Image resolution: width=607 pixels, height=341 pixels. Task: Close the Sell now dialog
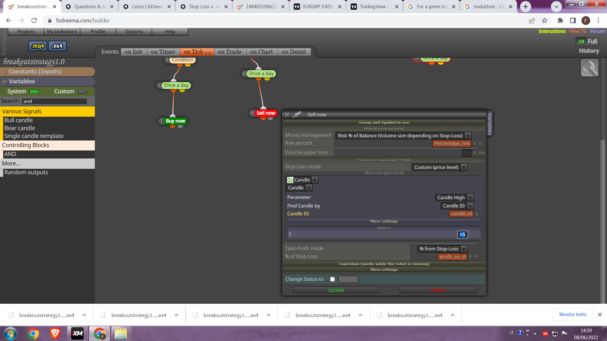(x=287, y=115)
